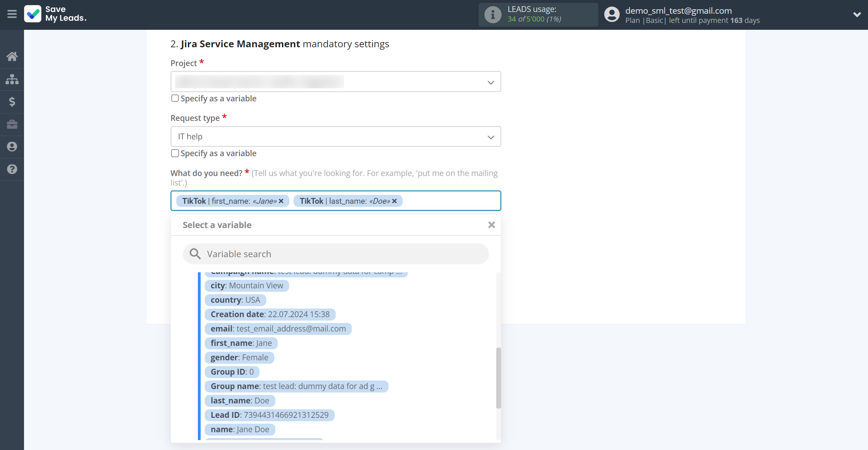
Task: Select the name: Jane Doe variable
Action: click(240, 429)
